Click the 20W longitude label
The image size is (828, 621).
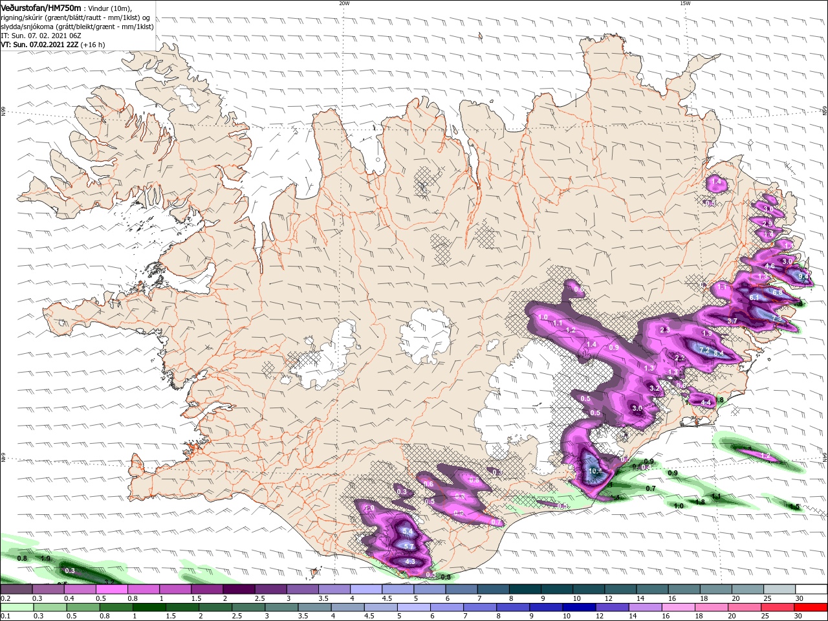(344, 3)
